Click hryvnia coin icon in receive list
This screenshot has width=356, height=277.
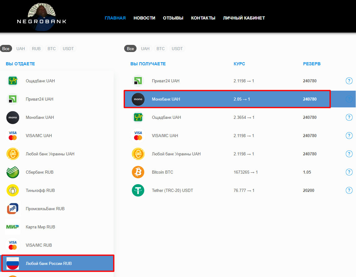click(138, 154)
